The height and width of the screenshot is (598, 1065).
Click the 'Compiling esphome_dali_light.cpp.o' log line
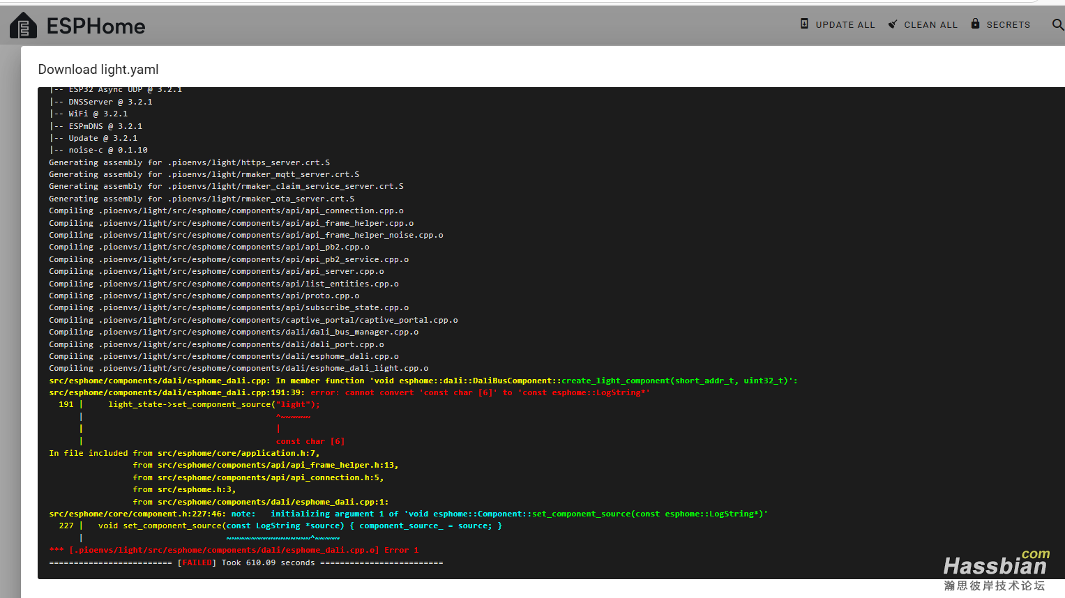[x=239, y=369]
